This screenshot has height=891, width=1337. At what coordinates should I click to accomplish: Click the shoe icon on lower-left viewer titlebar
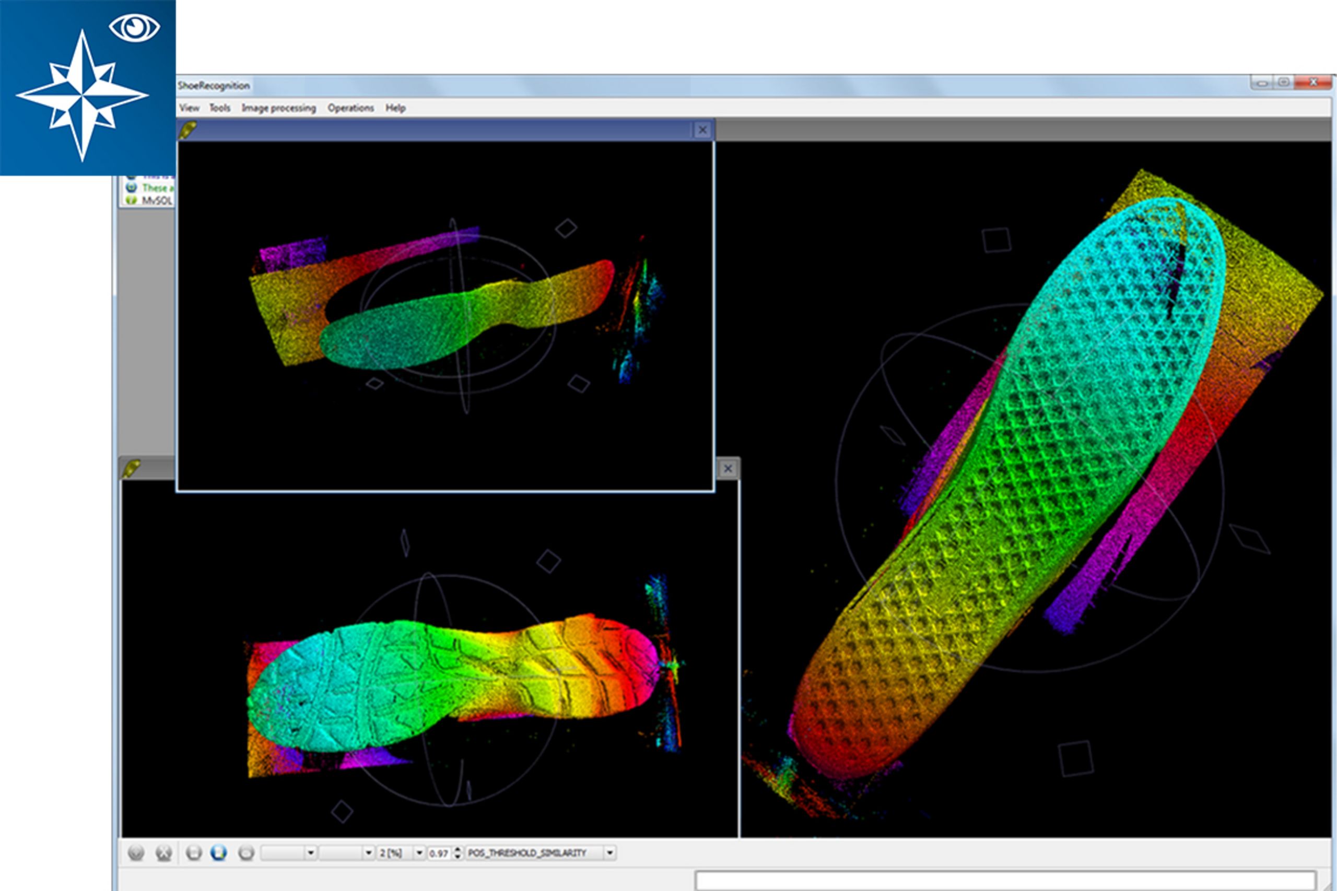(x=131, y=469)
